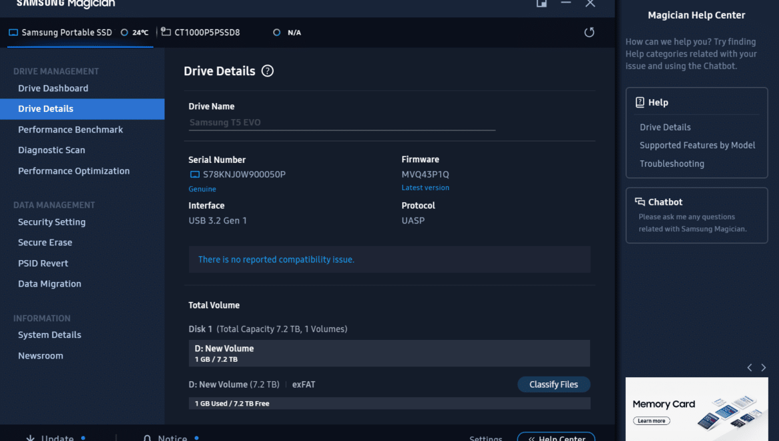The image size is (779, 441).
Task: Click the 24°C temperature indicator circle
Action: 125,32
